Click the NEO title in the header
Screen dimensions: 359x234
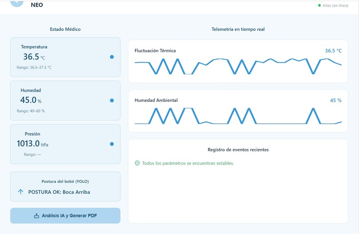point(37,5)
